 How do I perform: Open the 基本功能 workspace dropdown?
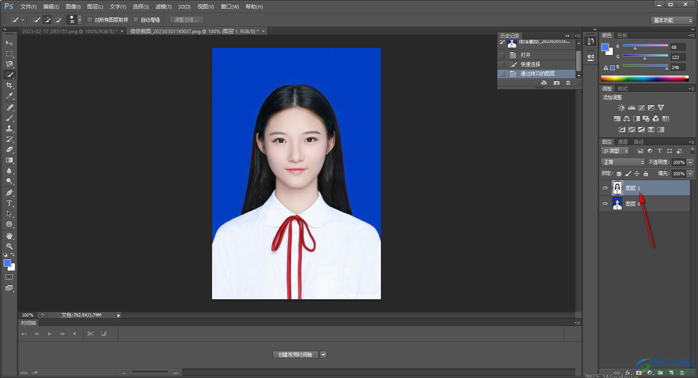(x=672, y=20)
